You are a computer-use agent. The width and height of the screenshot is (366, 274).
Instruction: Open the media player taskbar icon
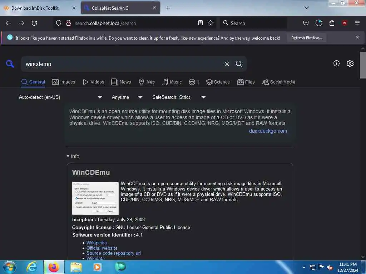(97, 267)
